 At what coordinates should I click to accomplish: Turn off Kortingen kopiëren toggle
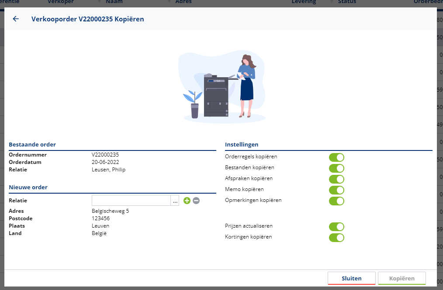click(x=336, y=238)
